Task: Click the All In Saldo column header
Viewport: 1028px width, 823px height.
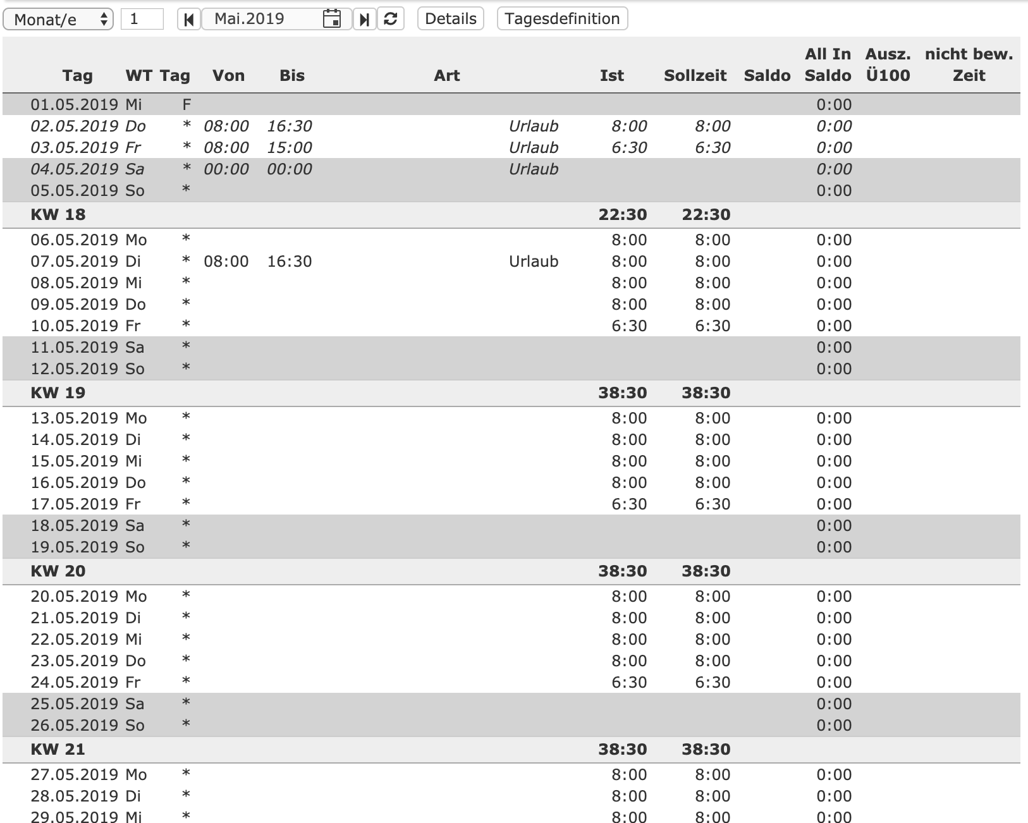Action: 828,64
